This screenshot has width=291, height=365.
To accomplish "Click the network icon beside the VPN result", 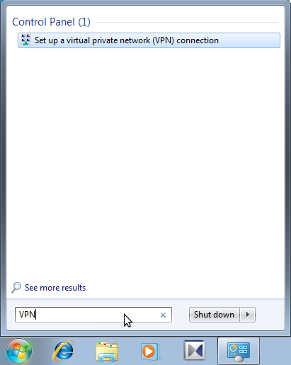I will coord(25,40).
